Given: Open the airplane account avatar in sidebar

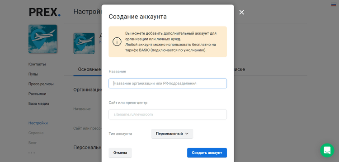Looking at the screenshot, I should [x=43, y=39].
